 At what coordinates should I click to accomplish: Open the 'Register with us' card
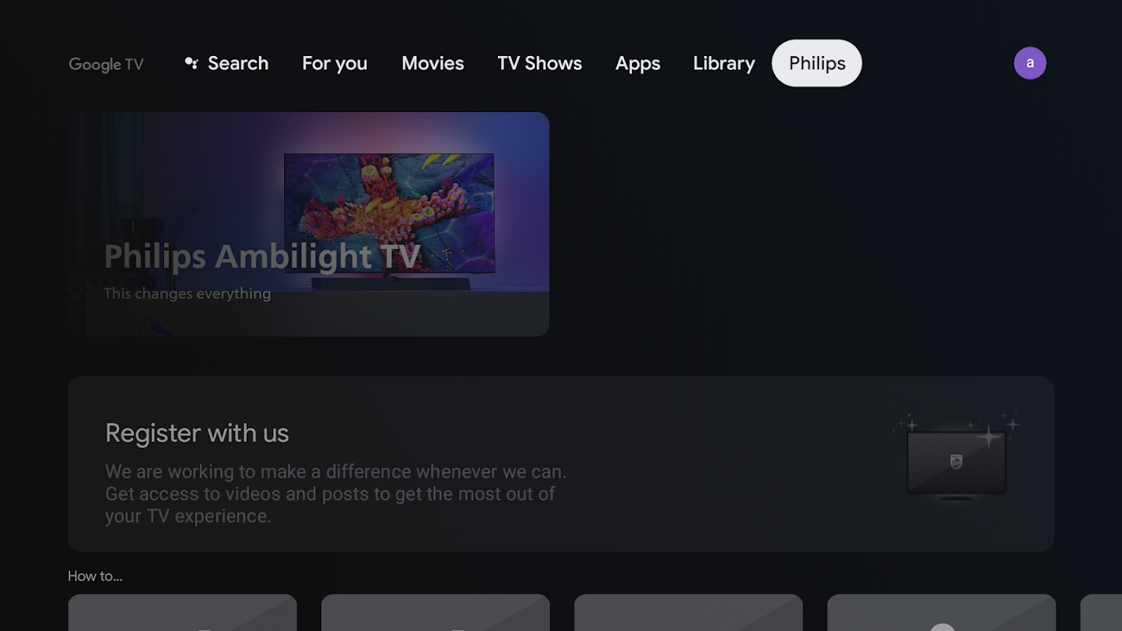pyautogui.click(x=561, y=464)
